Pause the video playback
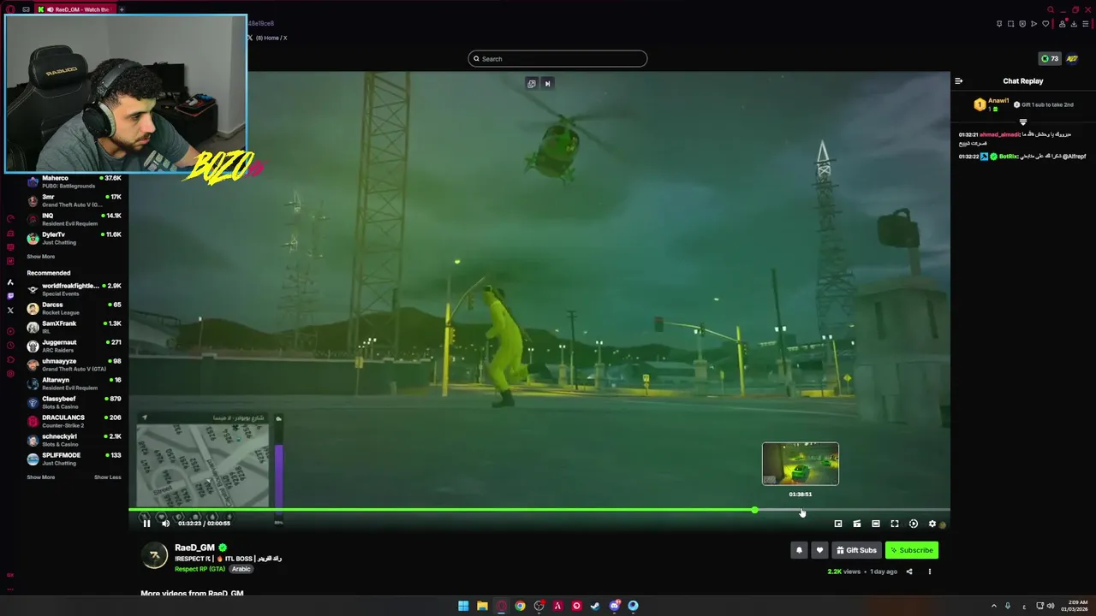Viewport: 1096px width, 616px height. tap(146, 524)
